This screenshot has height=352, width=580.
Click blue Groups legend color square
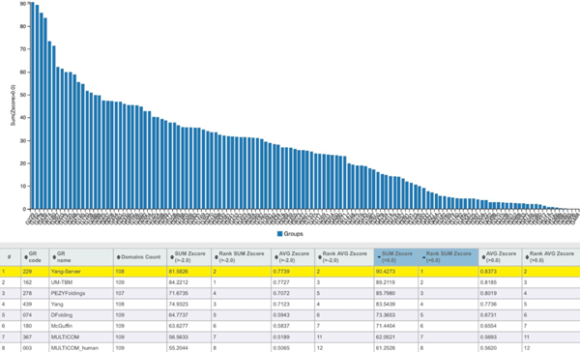[279, 234]
